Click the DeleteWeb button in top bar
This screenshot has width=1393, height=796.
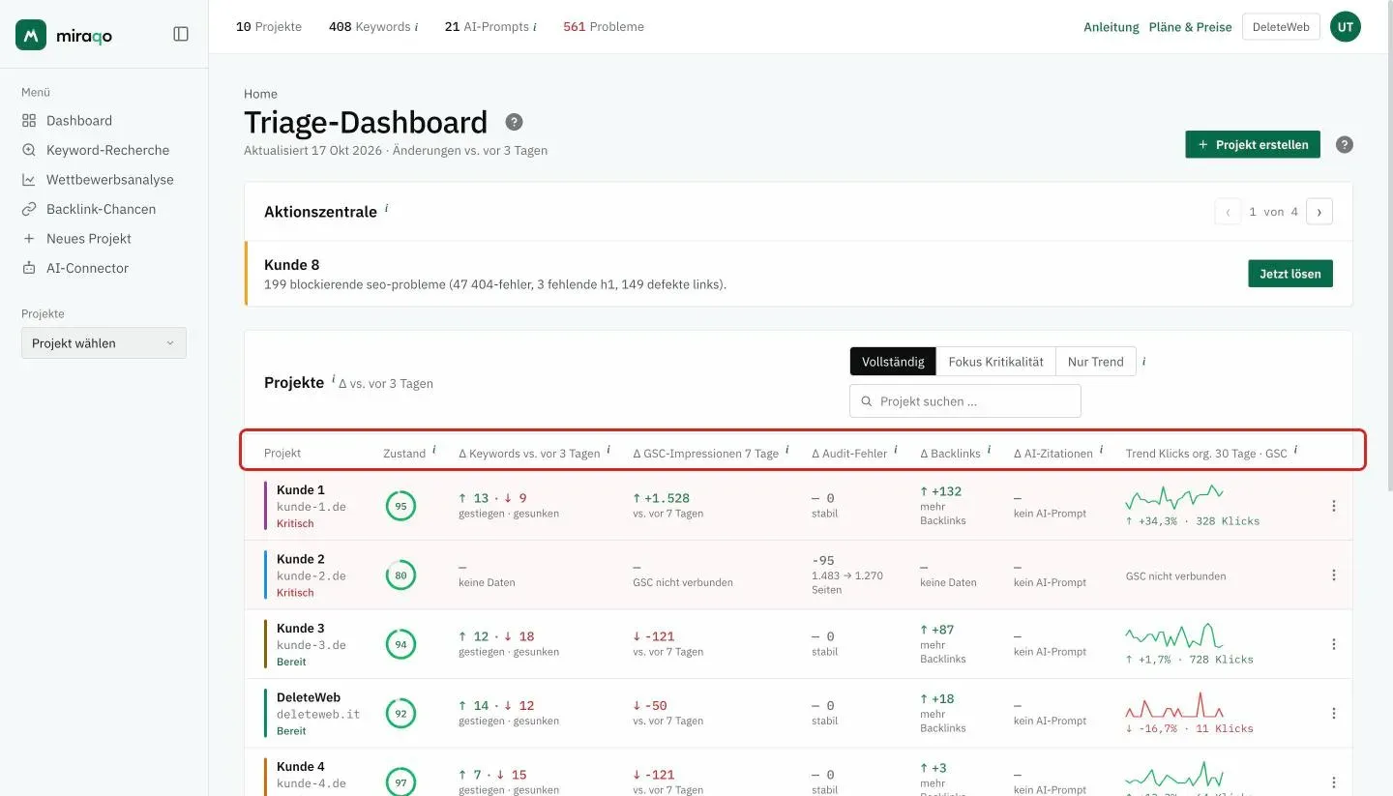coord(1281,27)
